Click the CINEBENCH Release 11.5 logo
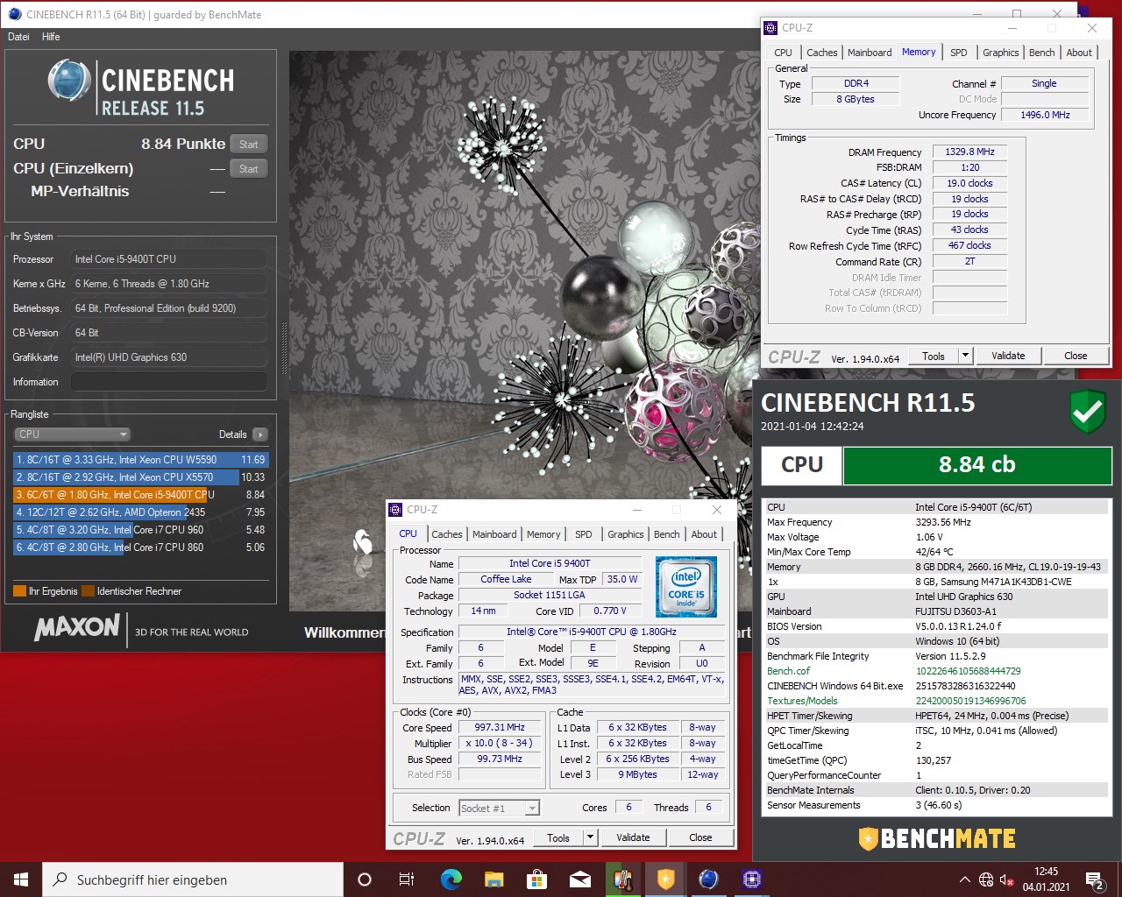 click(x=141, y=88)
